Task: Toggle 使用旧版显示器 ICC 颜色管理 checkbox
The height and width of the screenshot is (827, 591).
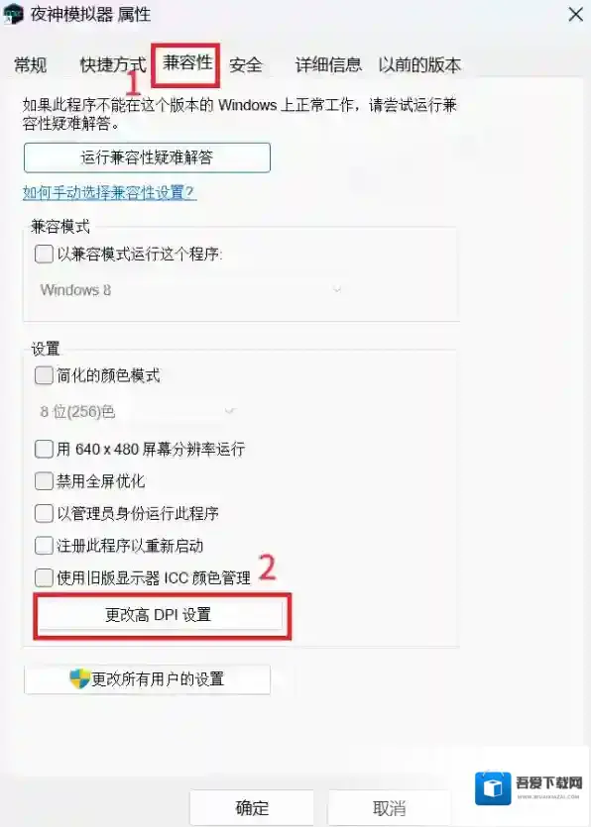Action: pyautogui.click(x=44, y=577)
